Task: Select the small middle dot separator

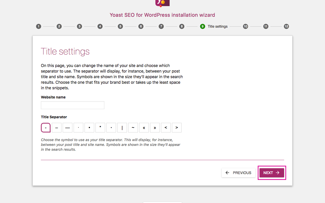Action: click(78, 128)
